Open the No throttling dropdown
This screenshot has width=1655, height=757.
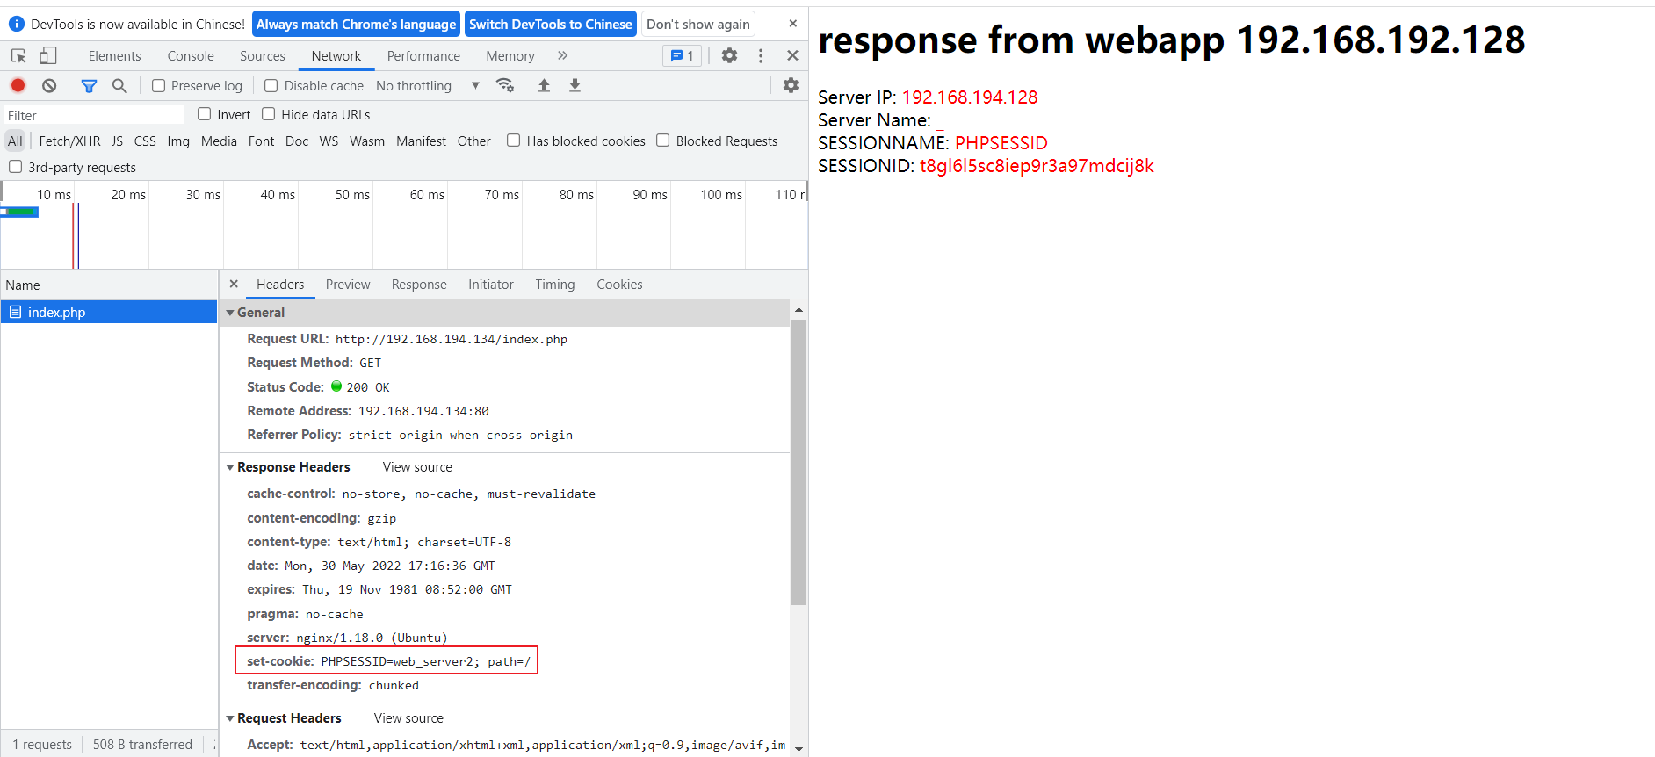[x=428, y=85]
